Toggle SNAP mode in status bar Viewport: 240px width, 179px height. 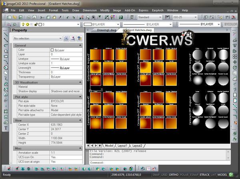pos(156,175)
